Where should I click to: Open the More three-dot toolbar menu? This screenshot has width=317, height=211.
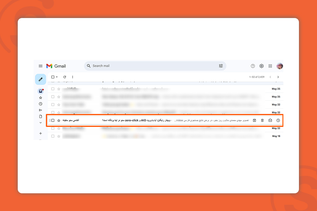(x=73, y=77)
